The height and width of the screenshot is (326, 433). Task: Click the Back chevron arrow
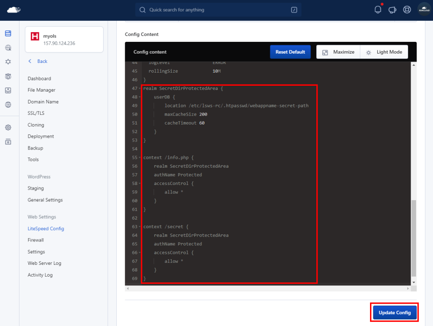tap(30, 61)
